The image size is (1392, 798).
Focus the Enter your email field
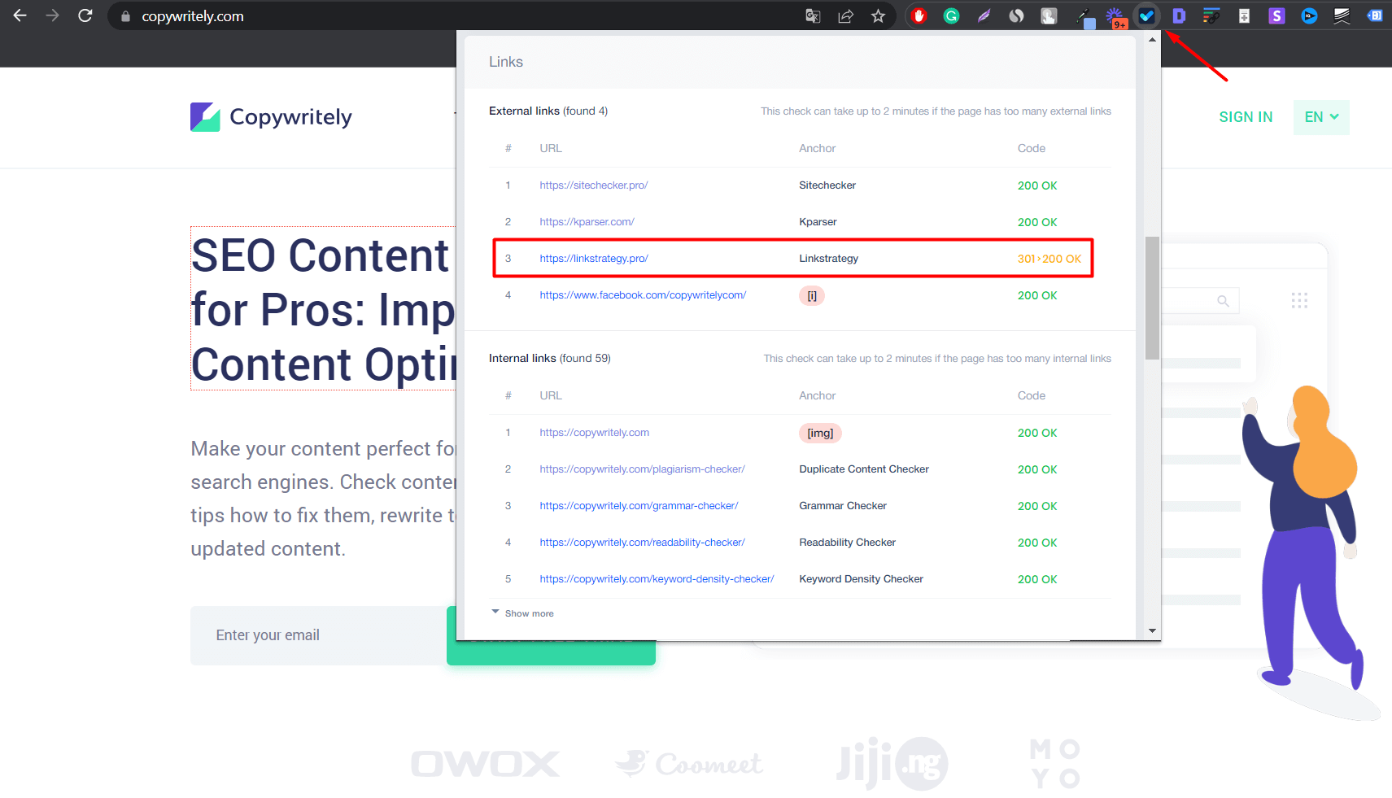click(319, 635)
